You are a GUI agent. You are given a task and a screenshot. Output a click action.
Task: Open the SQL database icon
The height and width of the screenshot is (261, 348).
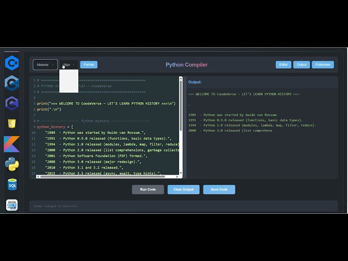[x=12, y=184]
